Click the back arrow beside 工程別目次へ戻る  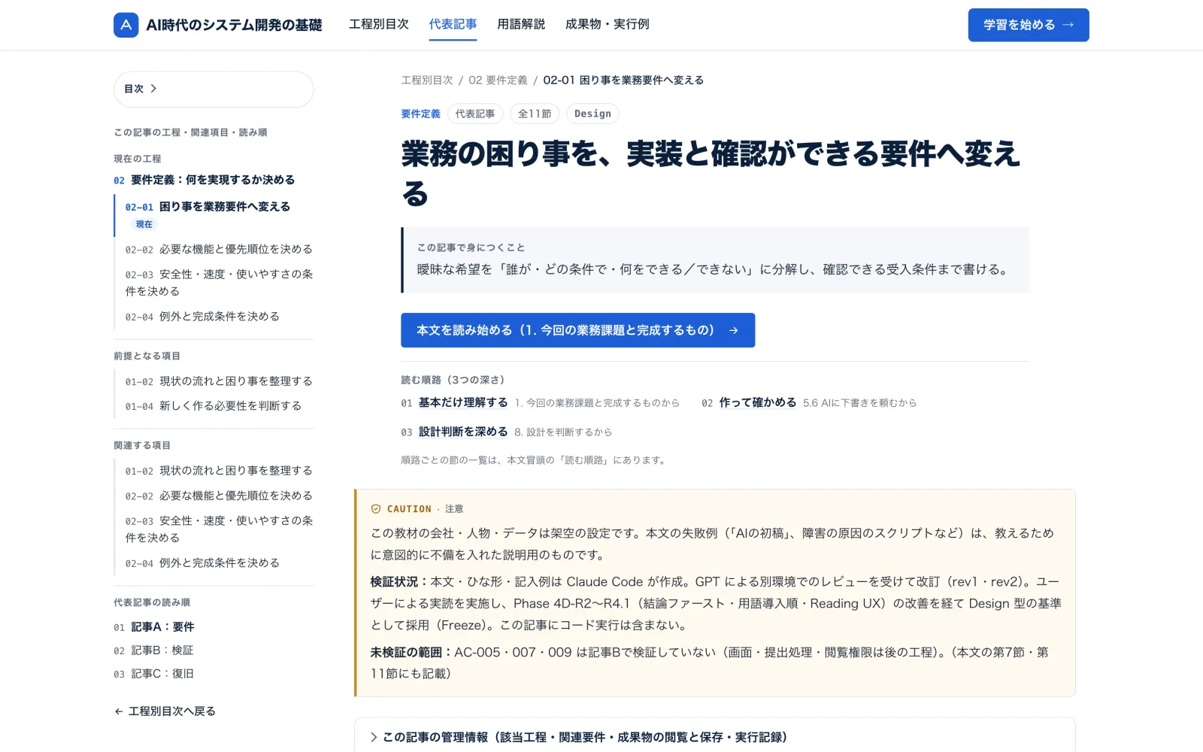click(x=119, y=711)
